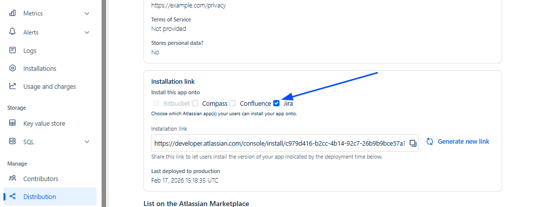Uncheck the Jira checkbox
Screen dimensions: 540x207
click(276, 103)
